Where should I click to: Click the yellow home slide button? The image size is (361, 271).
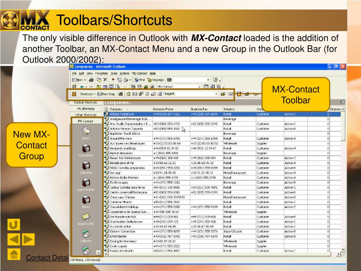[x=14, y=254]
